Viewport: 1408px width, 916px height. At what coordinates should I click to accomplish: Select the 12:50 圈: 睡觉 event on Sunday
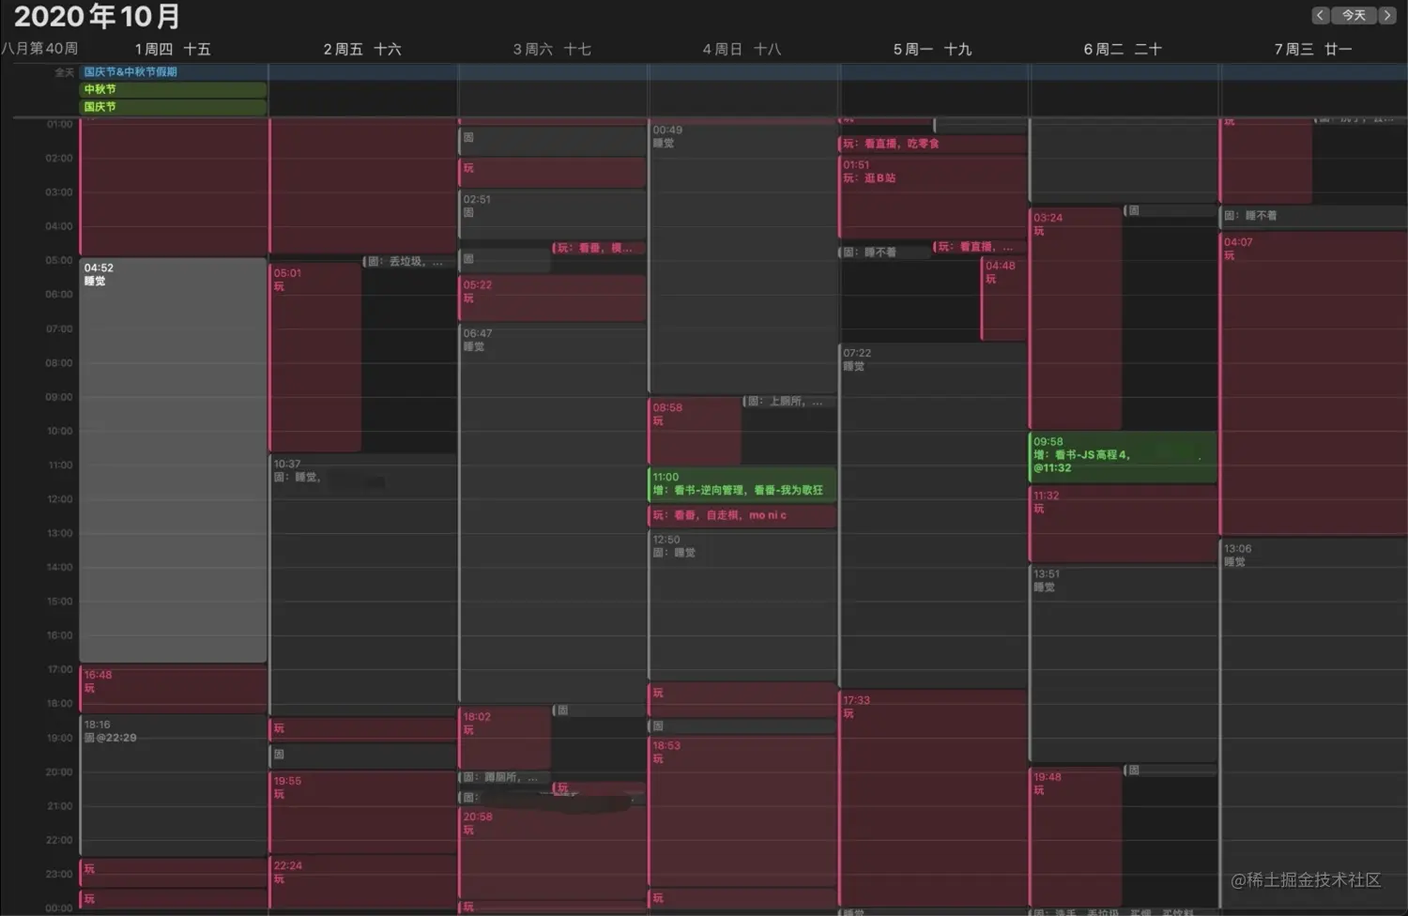point(742,605)
